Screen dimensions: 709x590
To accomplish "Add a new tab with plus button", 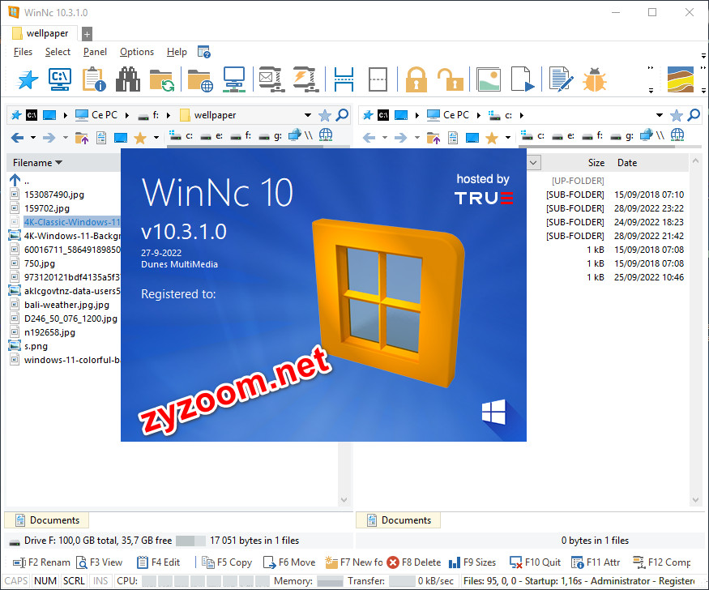I will pos(88,34).
